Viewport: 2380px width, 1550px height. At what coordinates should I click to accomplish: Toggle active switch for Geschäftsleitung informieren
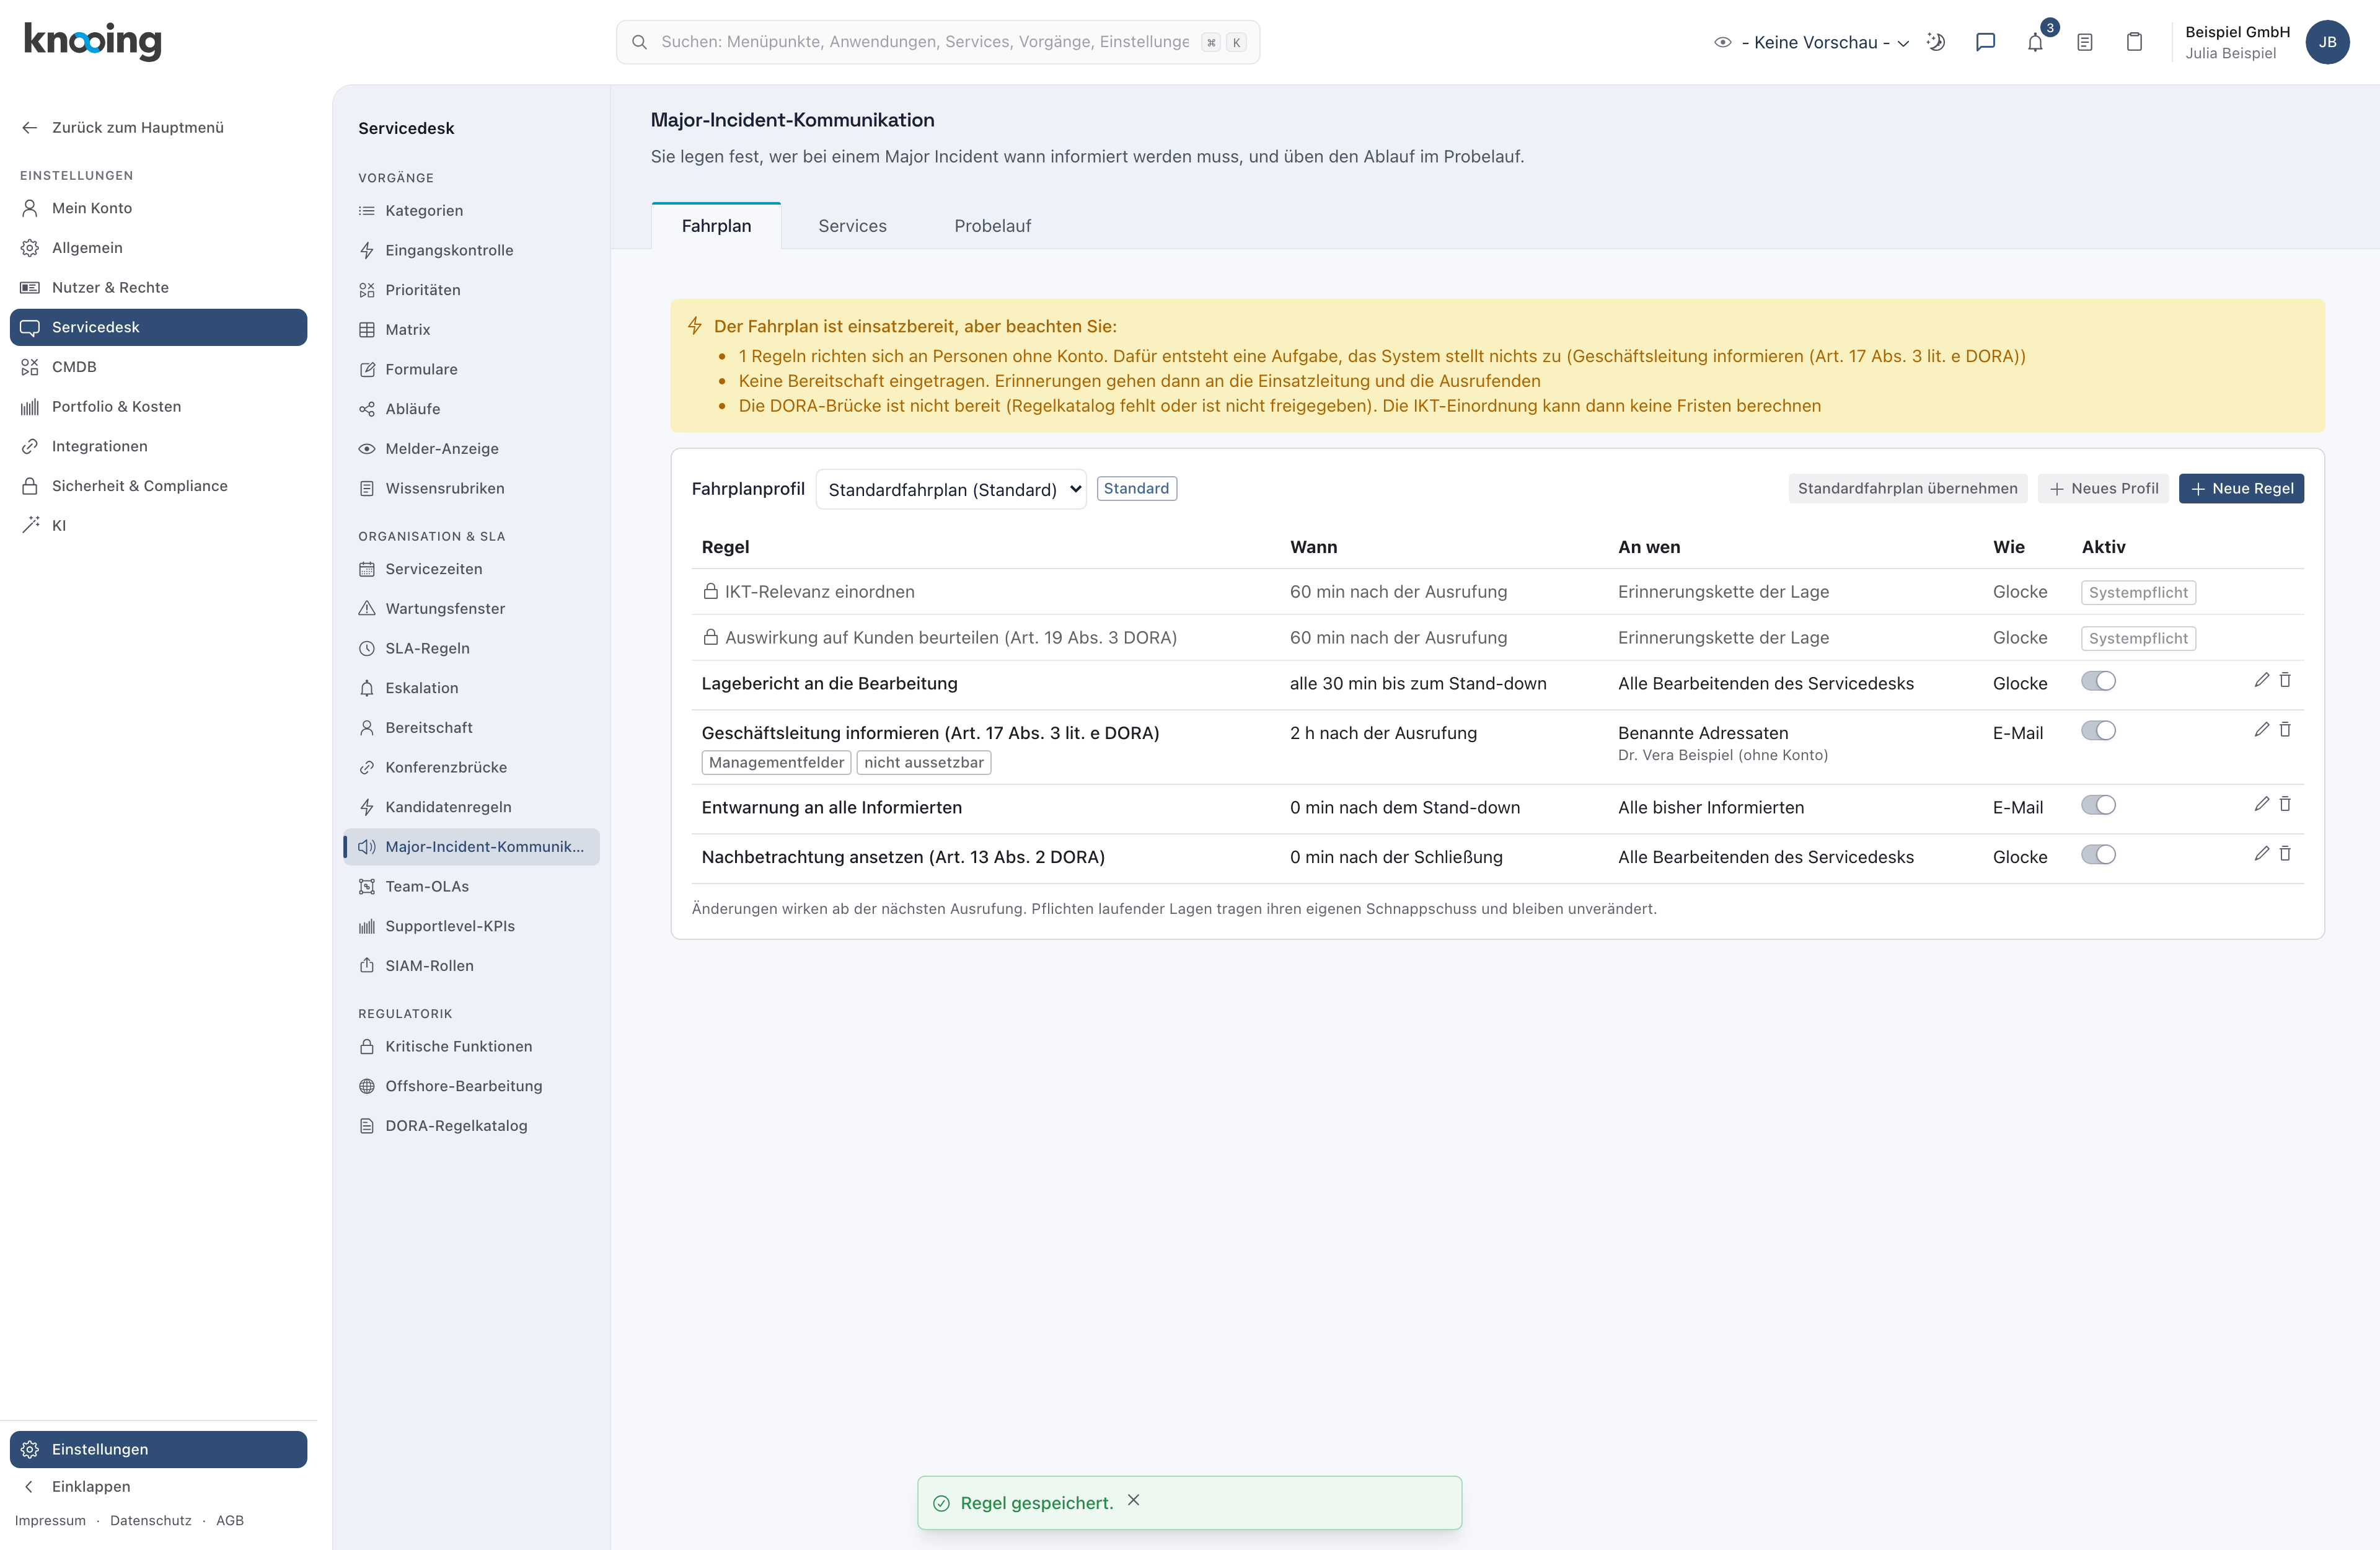click(2098, 730)
